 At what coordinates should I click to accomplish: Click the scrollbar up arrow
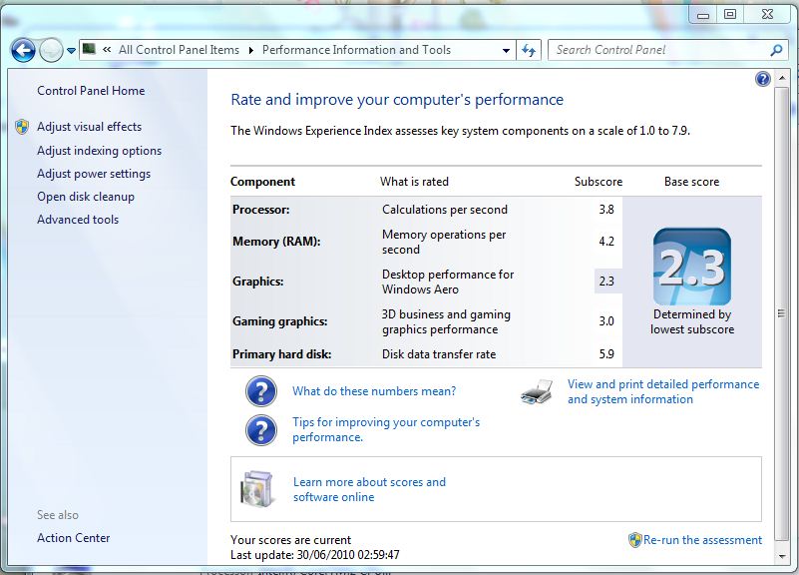click(782, 78)
